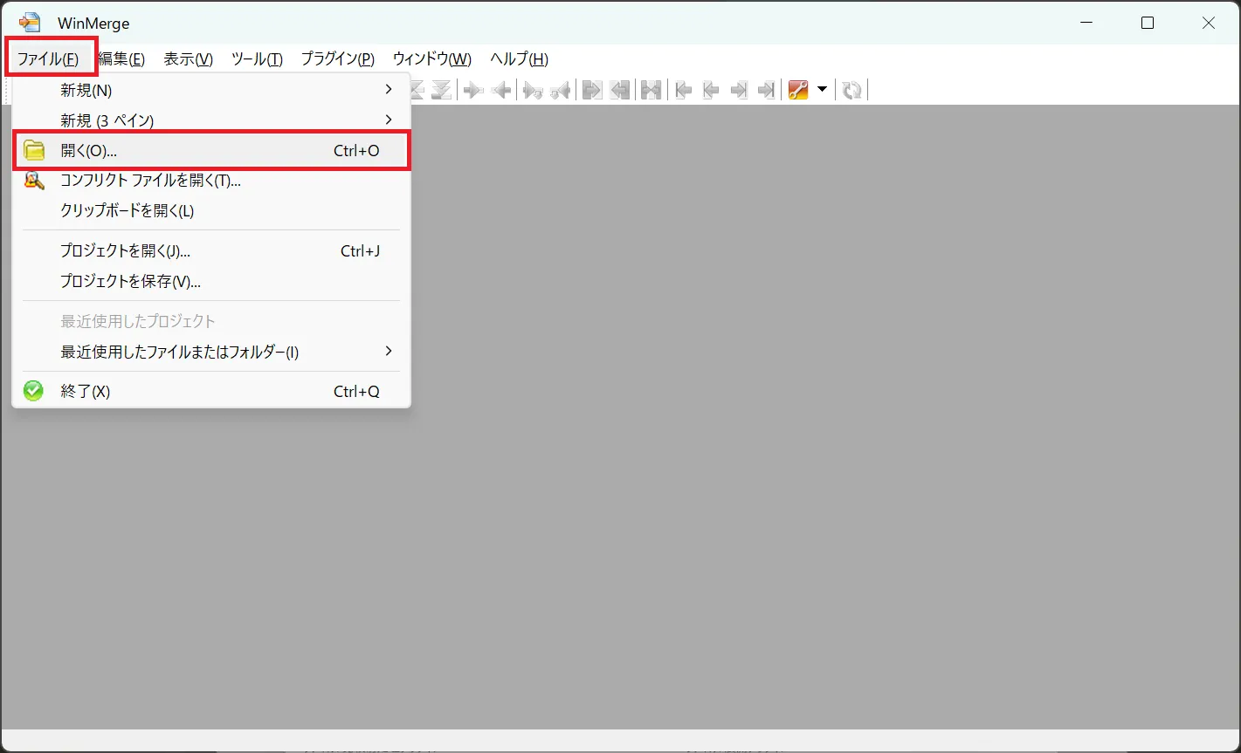Open the 編集(E) menu
This screenshot has height=753, width=1241.
point(121,59)
